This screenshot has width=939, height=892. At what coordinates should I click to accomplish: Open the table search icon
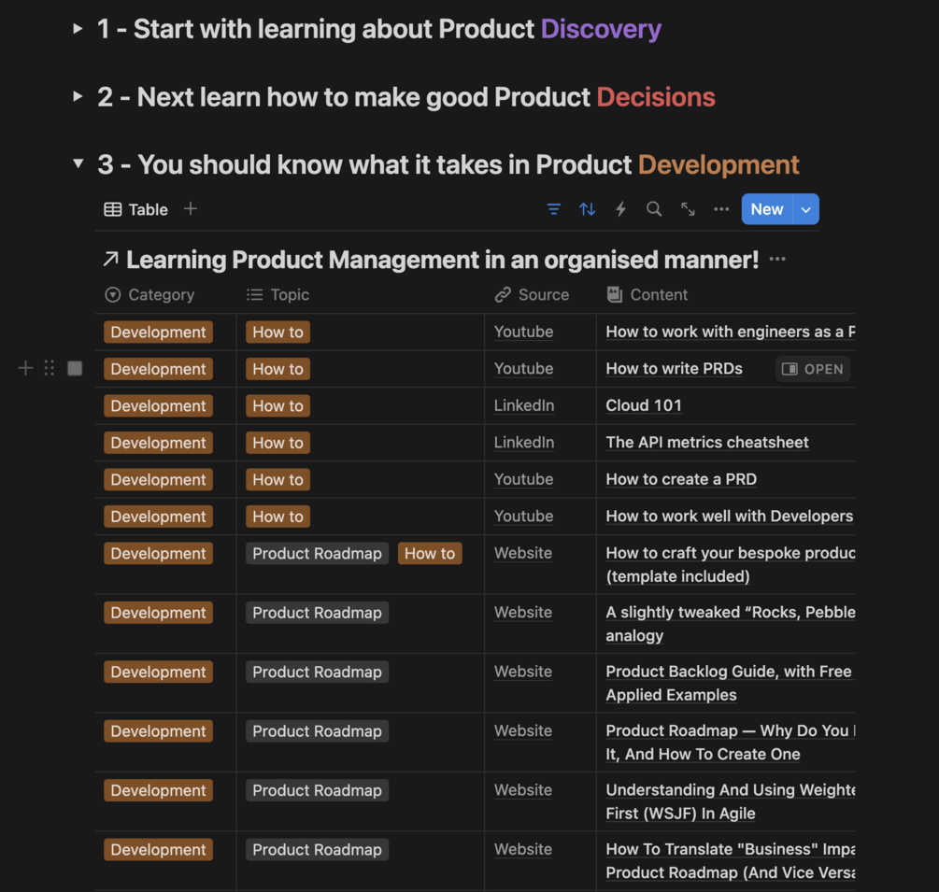pos(654,209)
